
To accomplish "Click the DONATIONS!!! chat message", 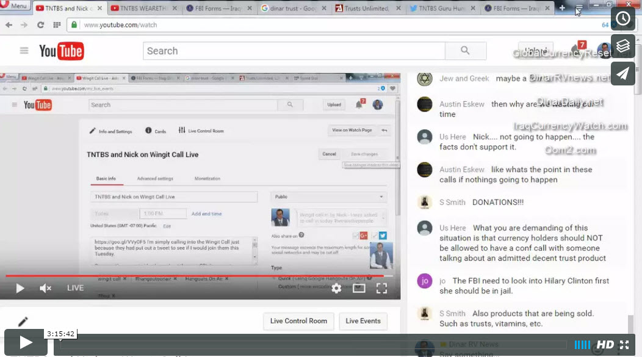I will [x=498, y=202].
